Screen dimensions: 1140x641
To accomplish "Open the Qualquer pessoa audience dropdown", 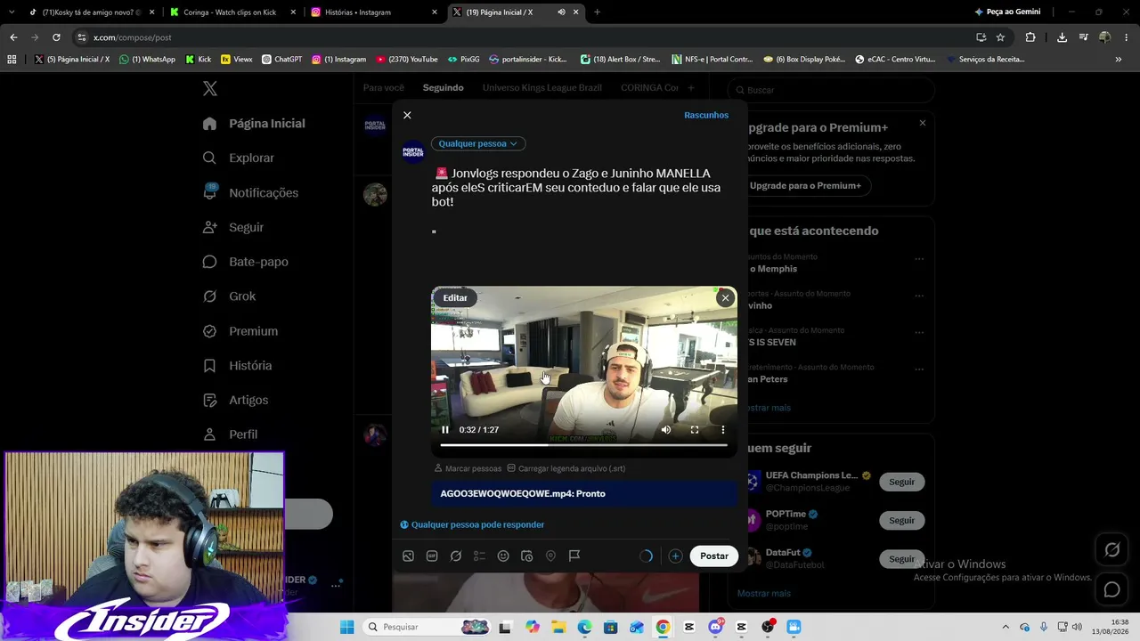I will tap(478, 143).
